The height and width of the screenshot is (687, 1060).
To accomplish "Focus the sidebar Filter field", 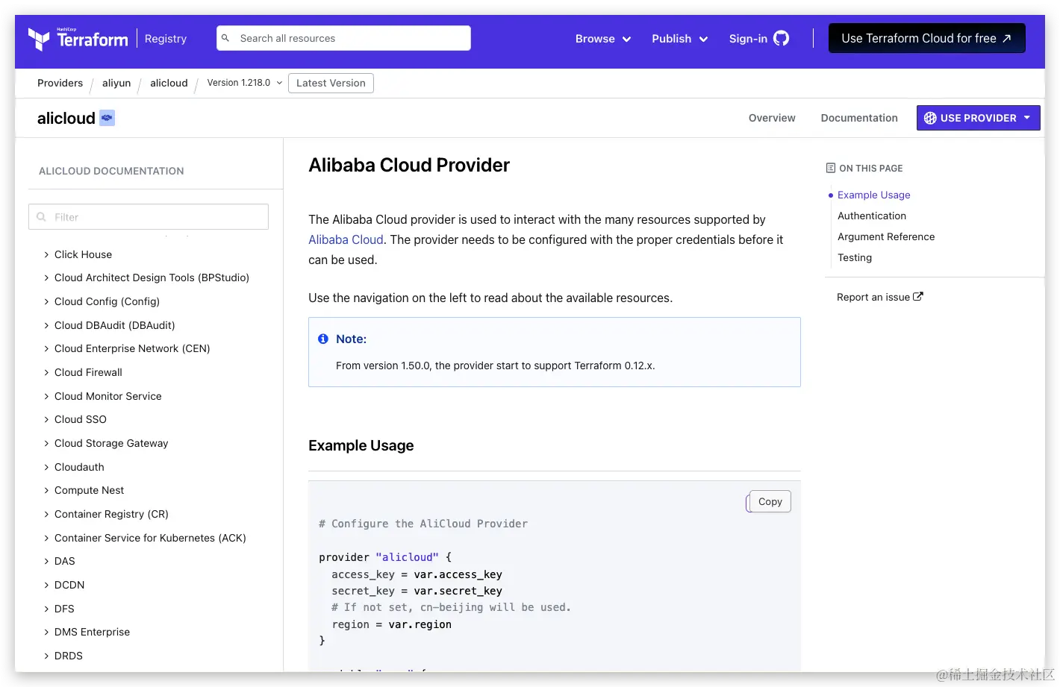I will [x=149, y=217].
